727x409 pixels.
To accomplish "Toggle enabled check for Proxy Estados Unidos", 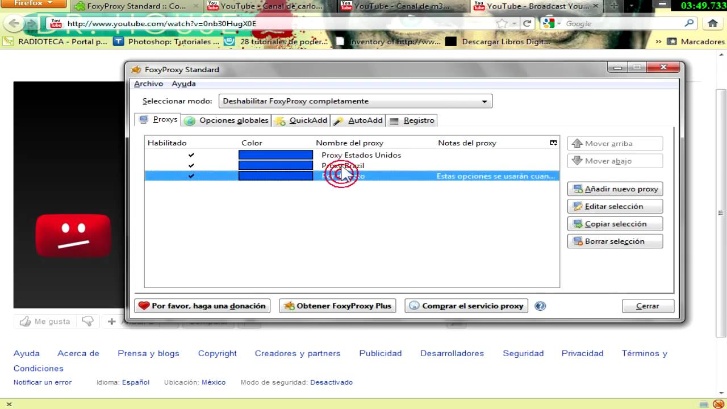I will tap(191, 155).
